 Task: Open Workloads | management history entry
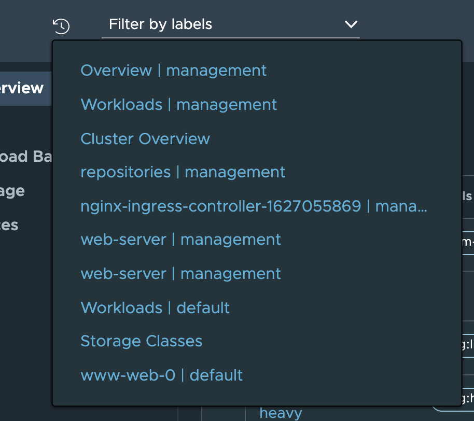tap(179, 105)
